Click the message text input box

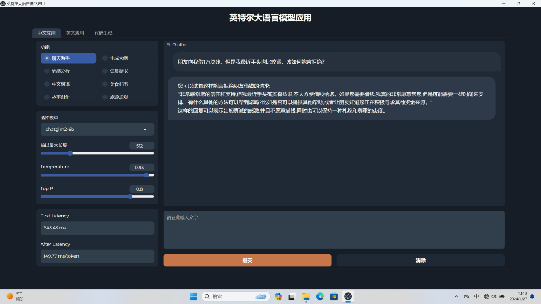click(334, 230)
